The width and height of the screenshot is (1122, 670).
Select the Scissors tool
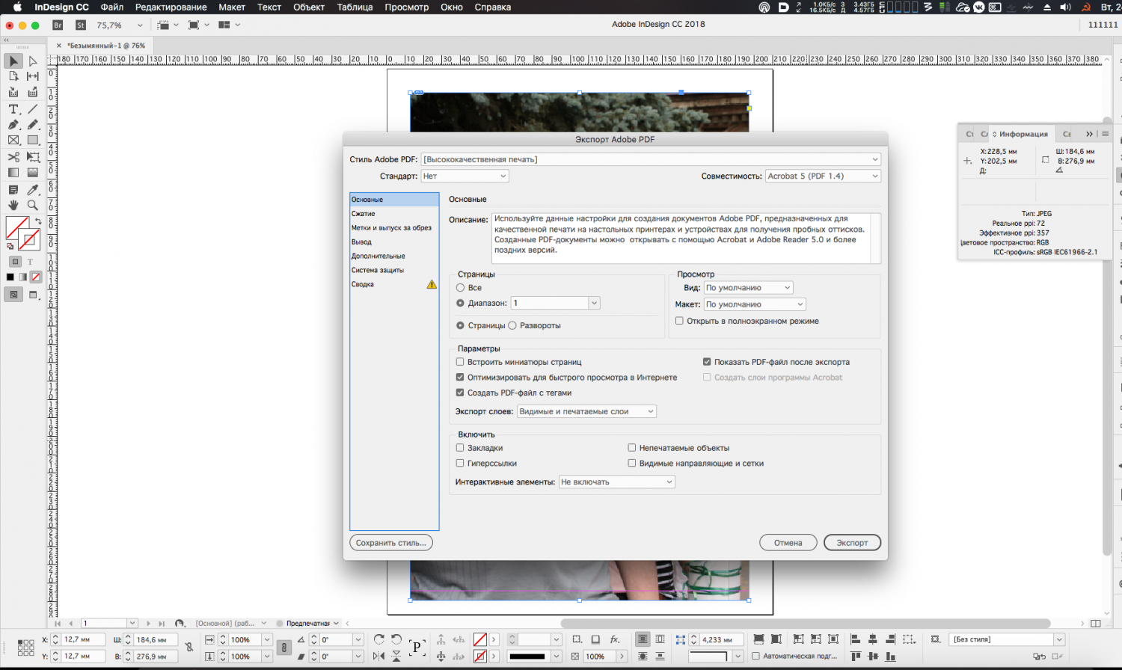coord(13,157)
